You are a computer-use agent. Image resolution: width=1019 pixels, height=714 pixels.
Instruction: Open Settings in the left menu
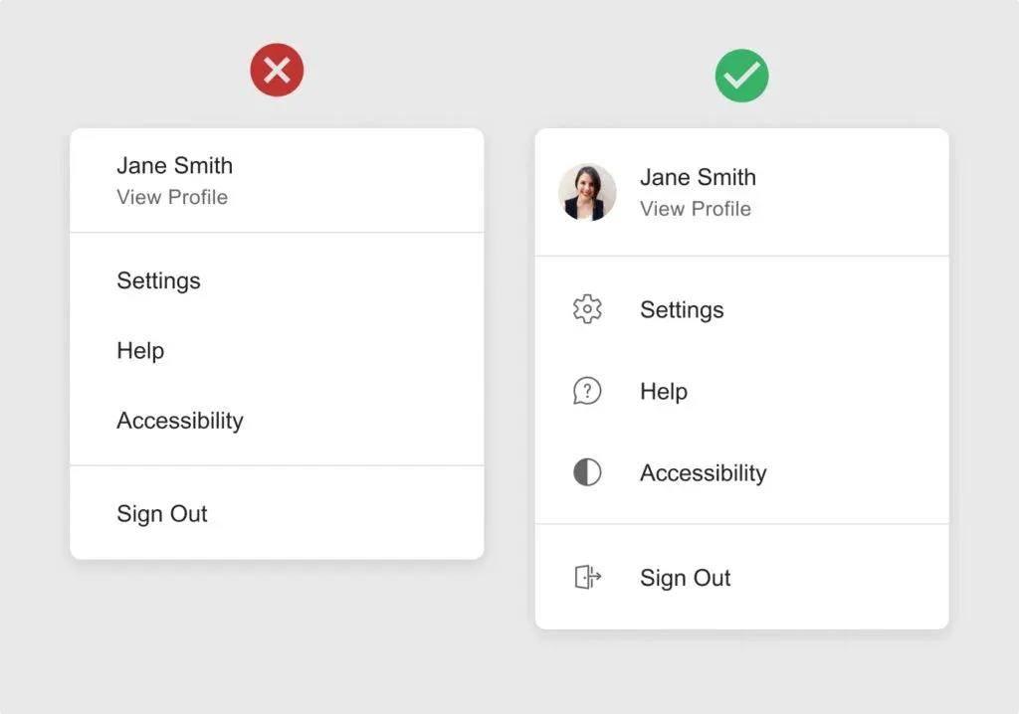(x=158, y=281)
